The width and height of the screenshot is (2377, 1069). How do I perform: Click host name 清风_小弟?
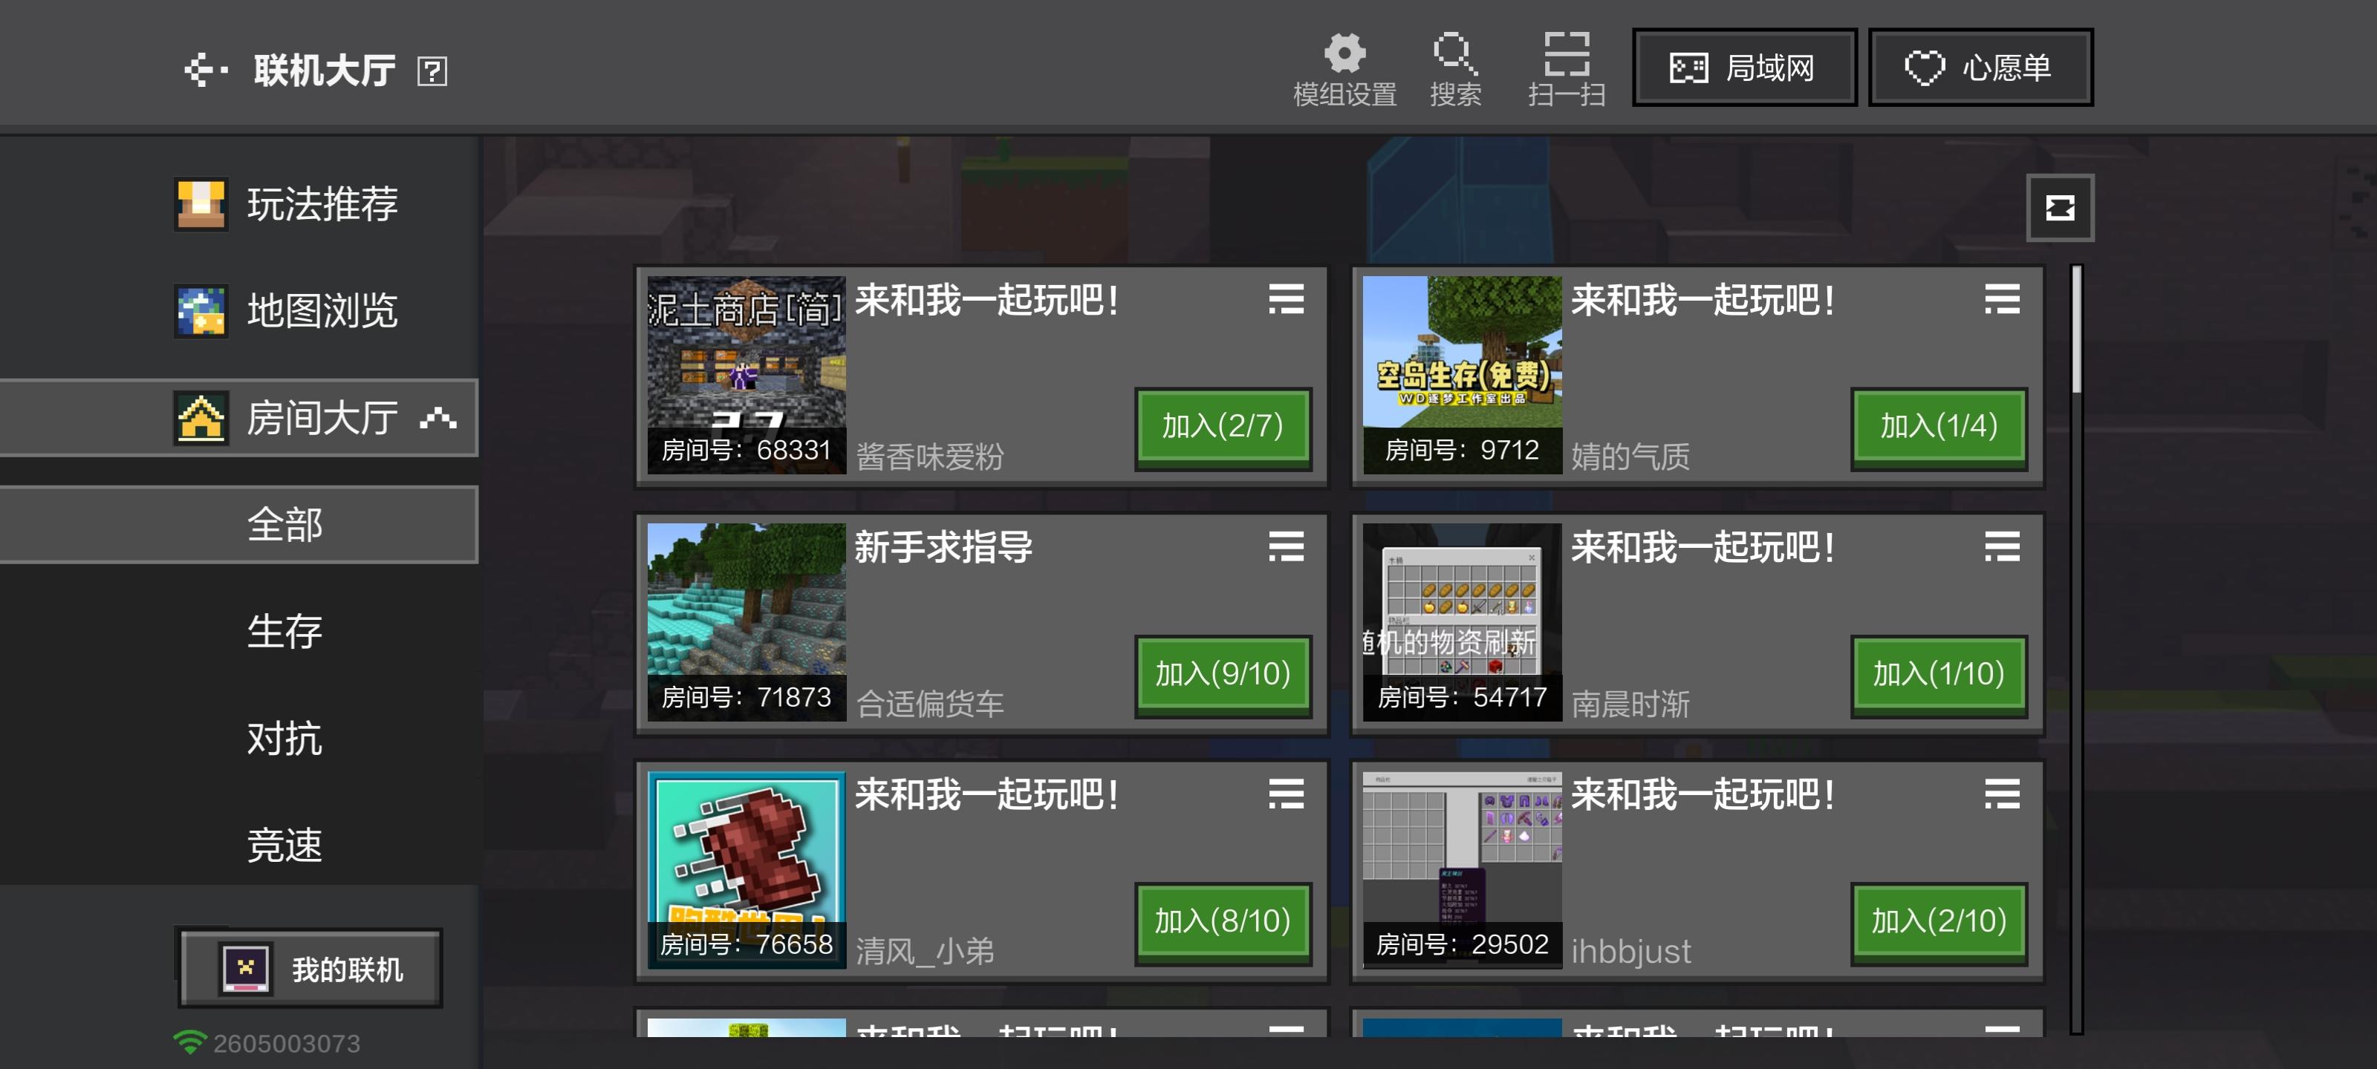click(x=925, y=951)
